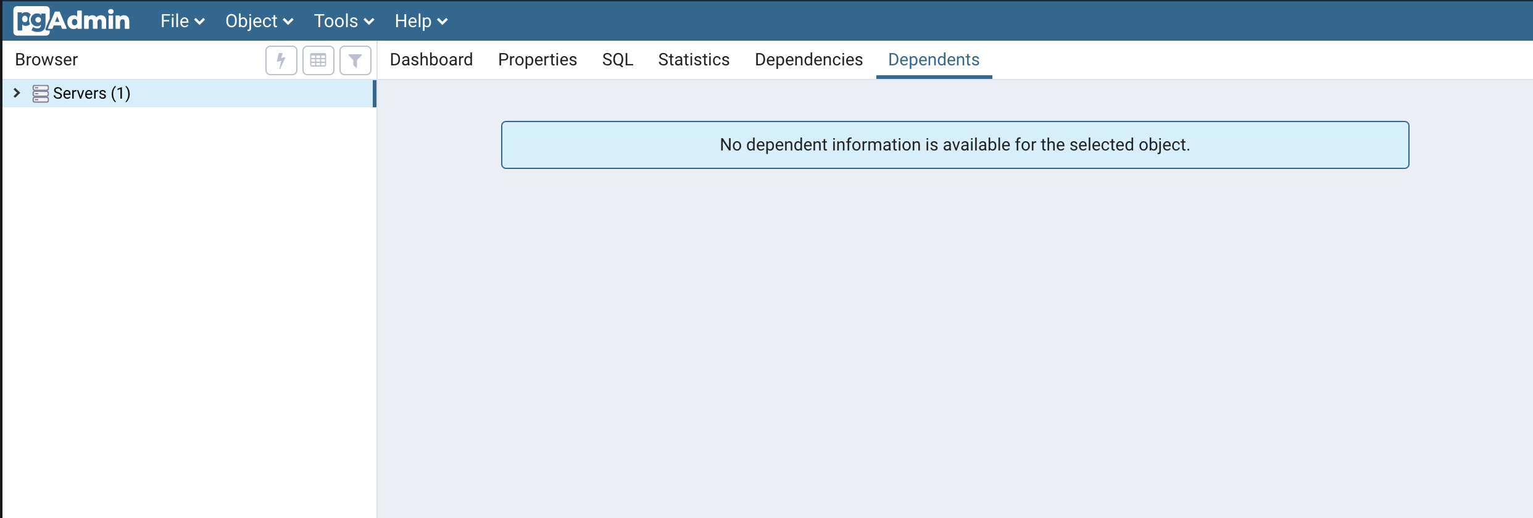Open the Object dropdown menu
This screenshot has width=1533, height=518.
[259, 21]
